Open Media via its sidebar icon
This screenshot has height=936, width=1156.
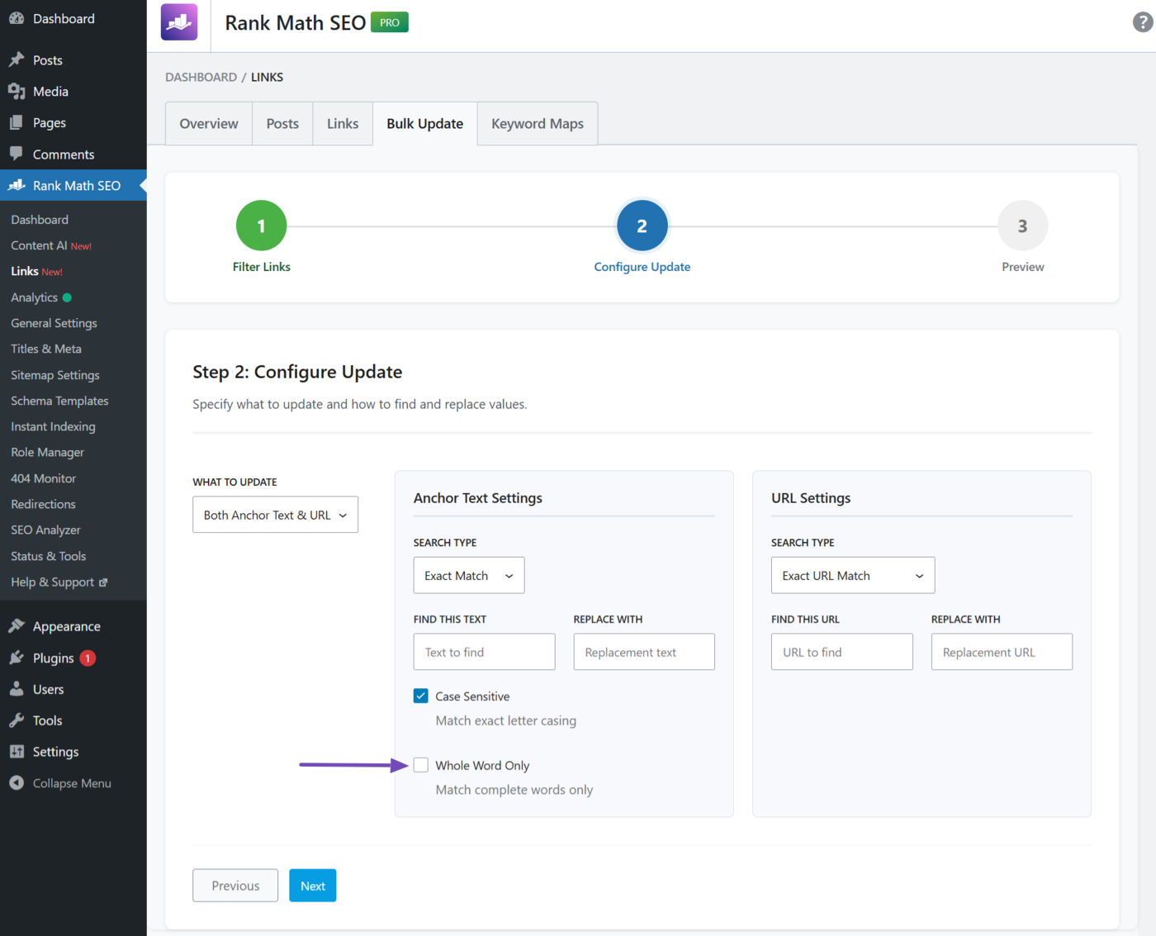tap(17, 91)
